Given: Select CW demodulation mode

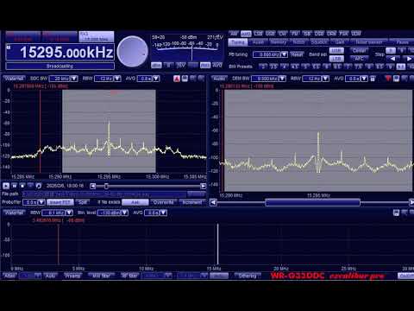Looking at the screenshot, I should pos(283,34).
